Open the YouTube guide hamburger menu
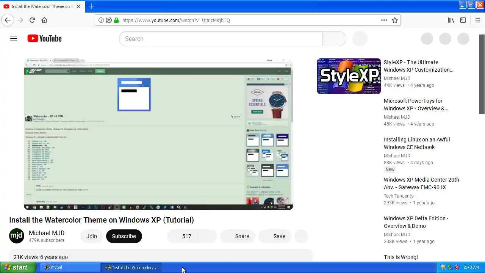 coord(14,38)
